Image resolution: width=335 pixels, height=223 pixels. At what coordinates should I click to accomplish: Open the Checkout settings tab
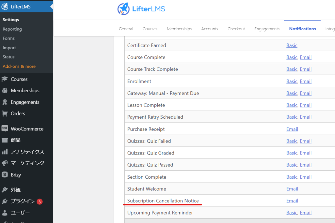[236, 29]
